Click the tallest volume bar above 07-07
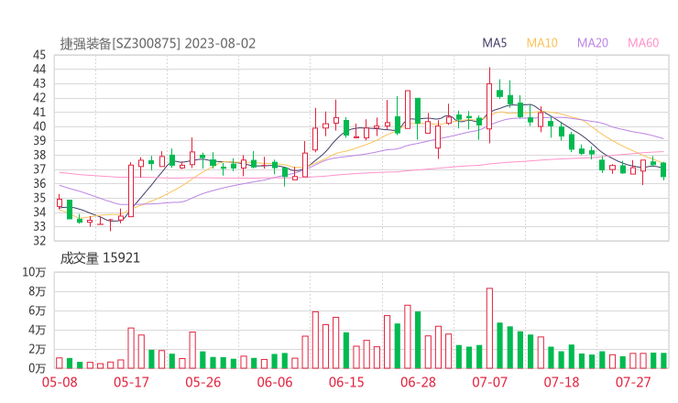Image resolution: width=678 pixels, height=403 pixels. coord(489,328)
